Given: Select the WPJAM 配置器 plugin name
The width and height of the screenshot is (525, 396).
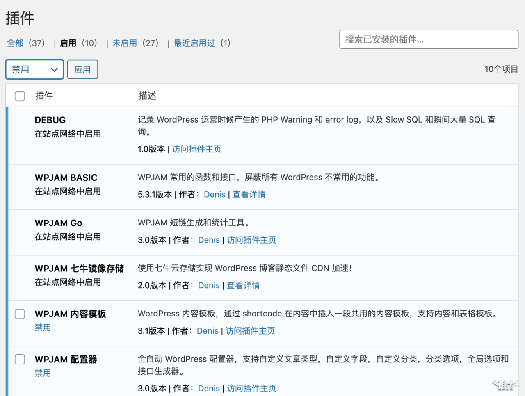Looking at the screenshot, I should (66, 360).
